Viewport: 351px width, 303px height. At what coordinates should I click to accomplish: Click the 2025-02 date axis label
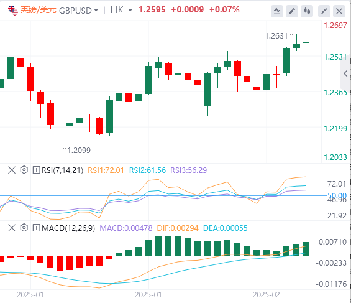(x=267, y=295)
